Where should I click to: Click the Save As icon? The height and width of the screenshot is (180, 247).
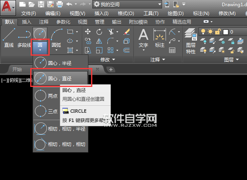(50, 4)
